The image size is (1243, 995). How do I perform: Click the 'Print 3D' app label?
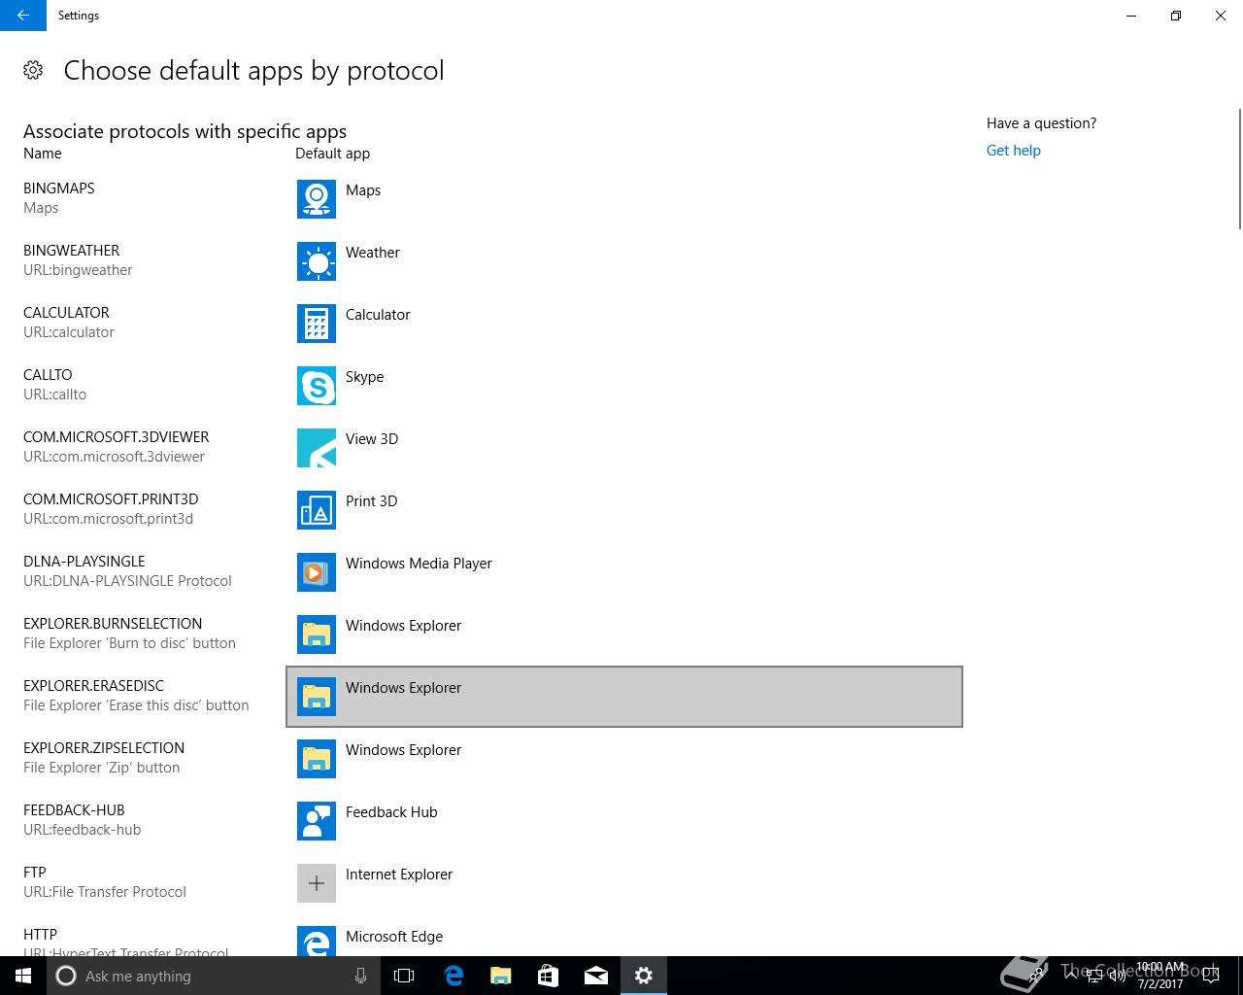pos(371,501)
